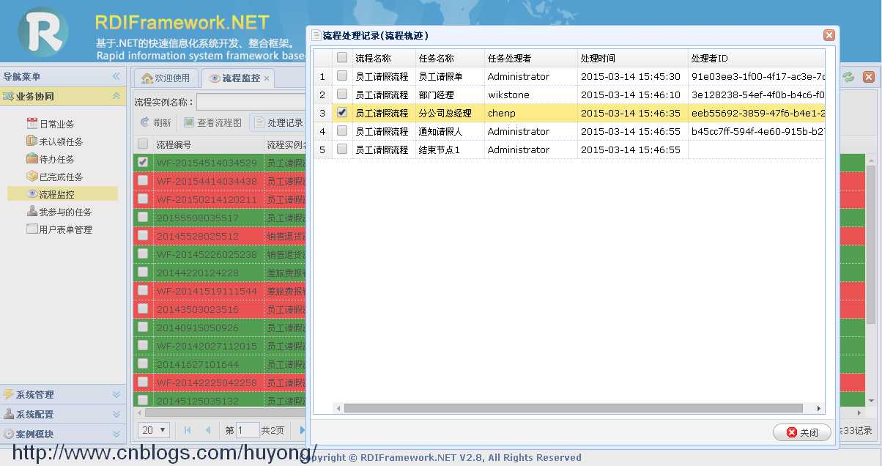Click the 刷新 button label
882x466 pixels.
[162, 123]
